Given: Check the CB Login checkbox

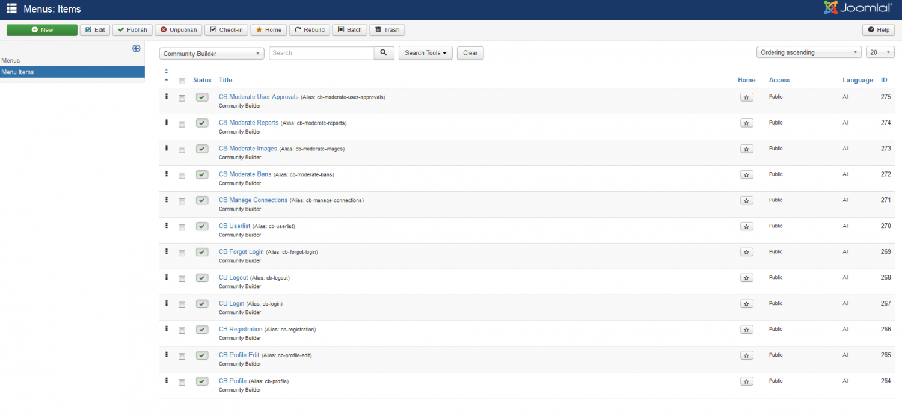Looking at the screenshot, I should tap(182, 305).
